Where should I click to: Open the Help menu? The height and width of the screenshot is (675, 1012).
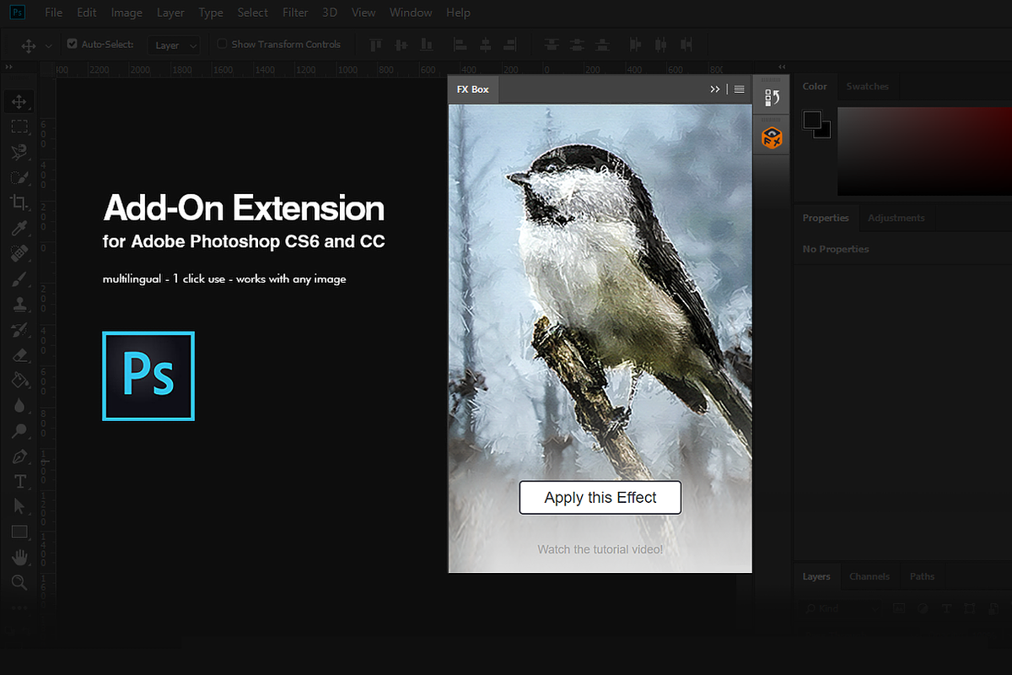pyautogui.click(x=458, y=13)
